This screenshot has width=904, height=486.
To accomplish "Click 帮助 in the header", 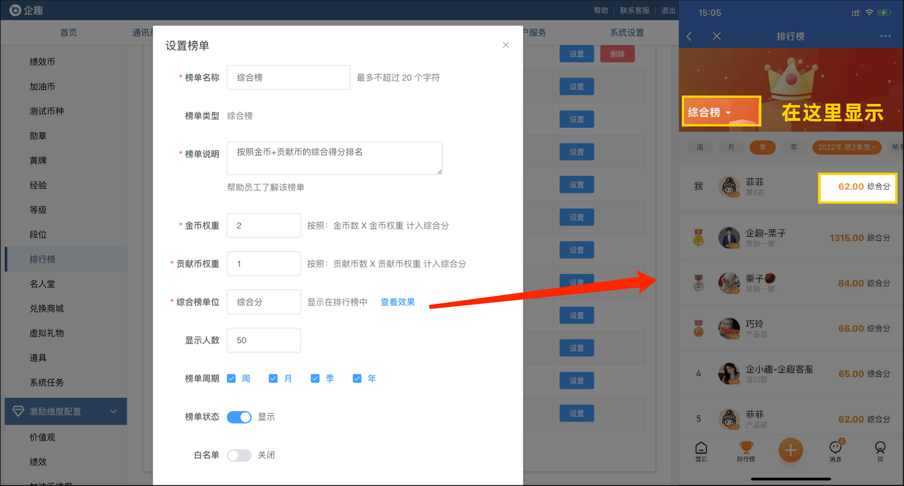I will tap(601, 11).
